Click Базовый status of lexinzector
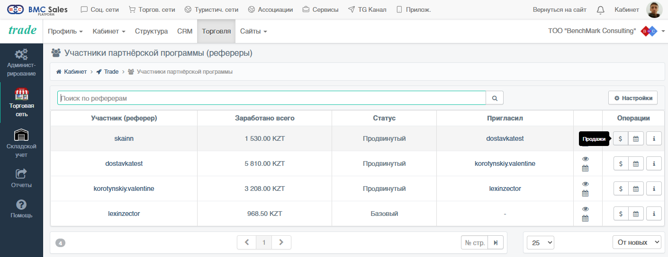The width and height of the screenshot is (668, 257). coord(384,214)
